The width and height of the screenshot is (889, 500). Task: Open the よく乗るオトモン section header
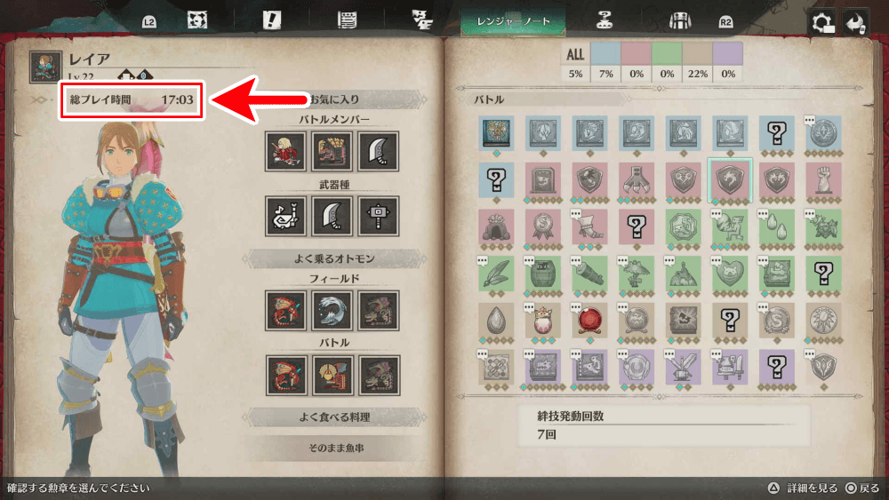click(334, 258)
